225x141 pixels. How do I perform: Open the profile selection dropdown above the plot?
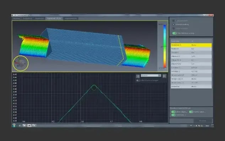(151, 76)
